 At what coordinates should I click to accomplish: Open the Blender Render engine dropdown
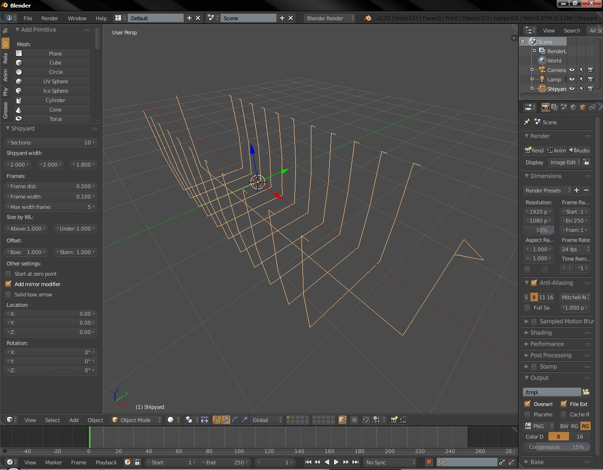tap(329, 18)
